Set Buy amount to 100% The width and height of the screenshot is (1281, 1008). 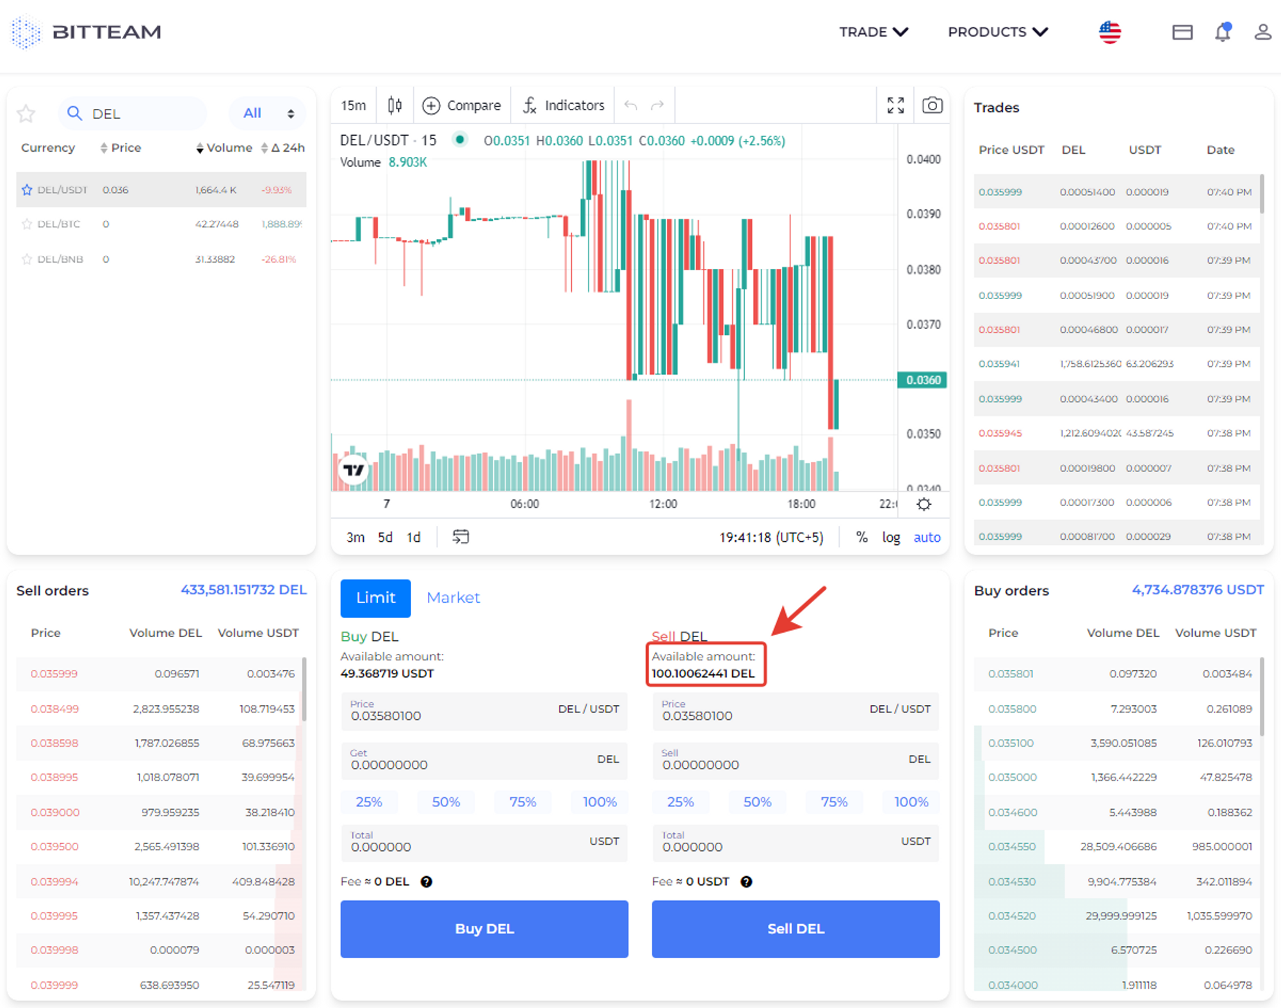(x=600, y=802)
